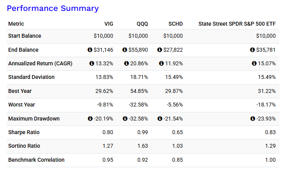
Task: Click the Best Year row label
Action: tap(20, 91)
